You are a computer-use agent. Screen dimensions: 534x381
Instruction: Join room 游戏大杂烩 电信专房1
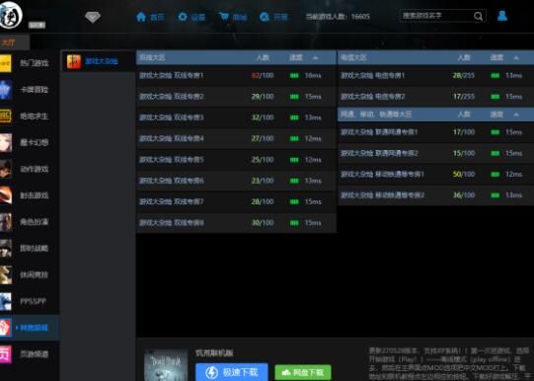pyautogui.click(x=435, y=76)
